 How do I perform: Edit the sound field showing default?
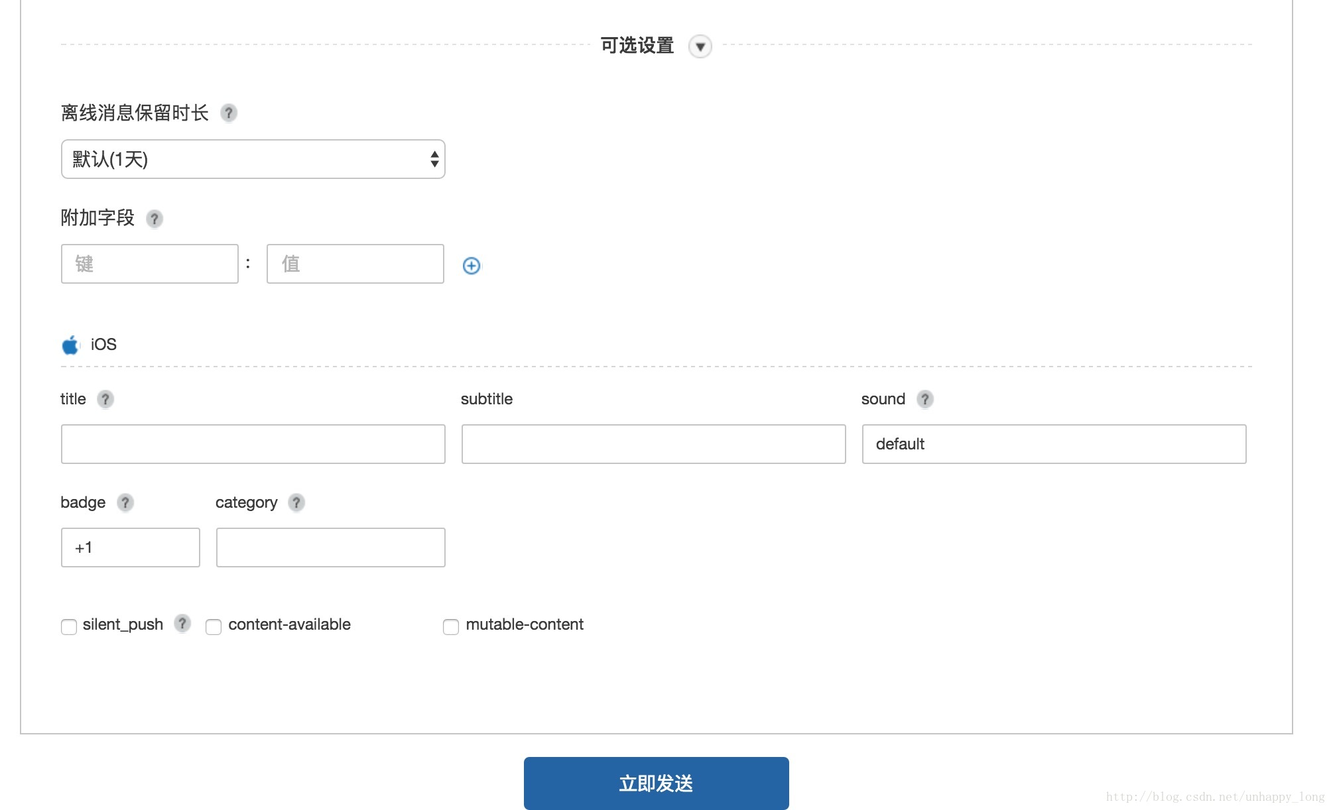(x=1054, y=444)
